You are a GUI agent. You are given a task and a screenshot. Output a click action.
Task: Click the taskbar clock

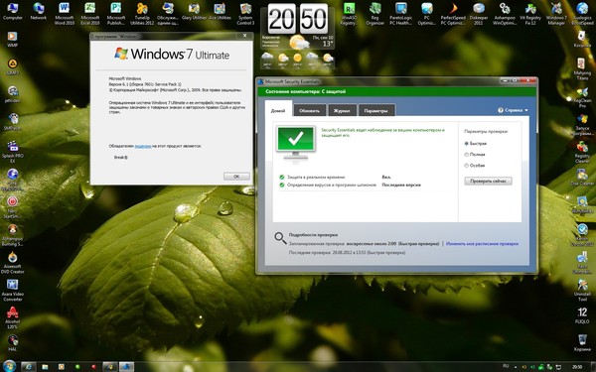click(x=577, y=367)
